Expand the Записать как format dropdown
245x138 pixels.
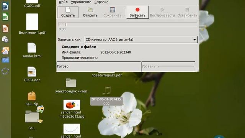coord(194,39)
